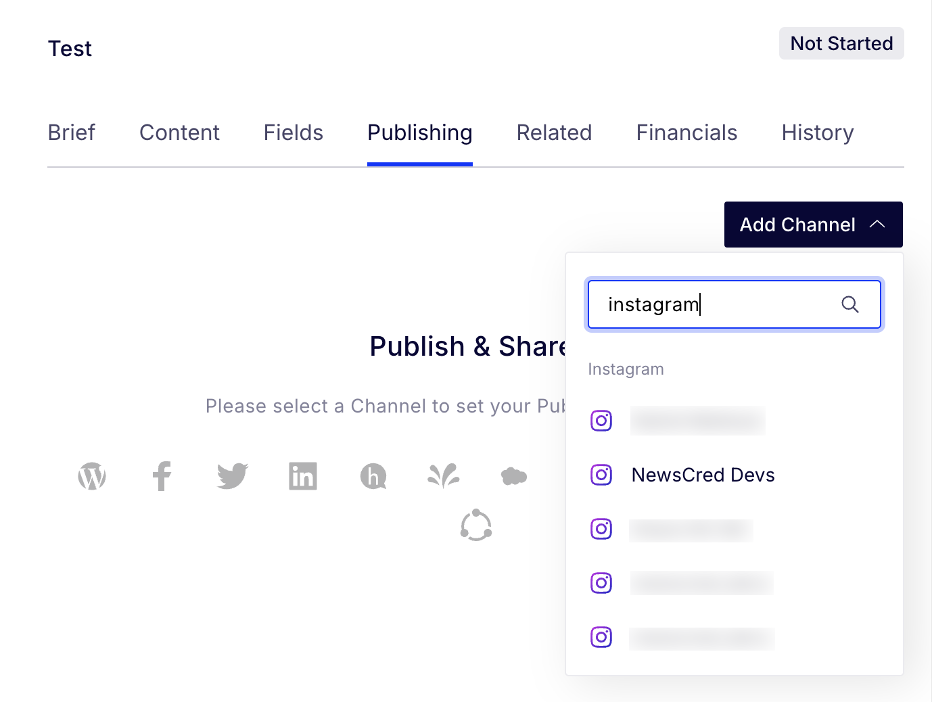Click the search magnifier in channel search
Viewport: 932px width, 702px height.
tap(850, 304)
